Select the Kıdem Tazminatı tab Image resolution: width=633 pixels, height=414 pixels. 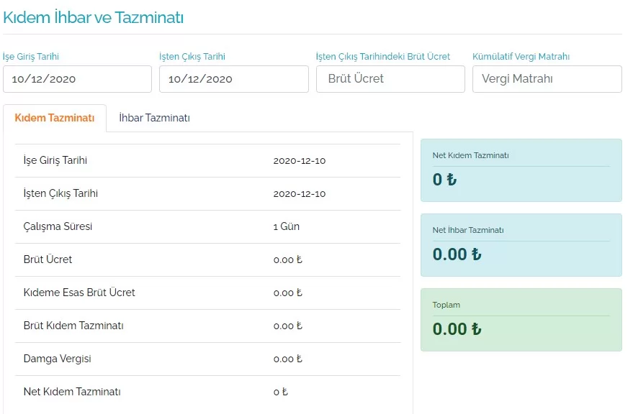click(x=55, y=118)
